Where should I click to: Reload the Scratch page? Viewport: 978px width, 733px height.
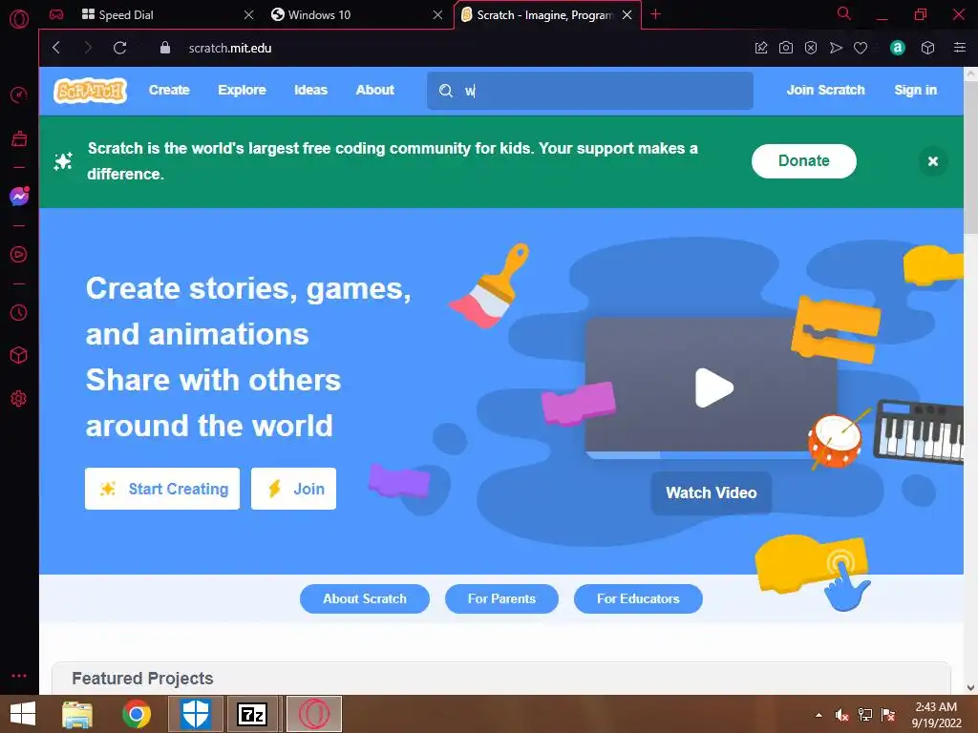pyautogui.click(x=119, y=48)
